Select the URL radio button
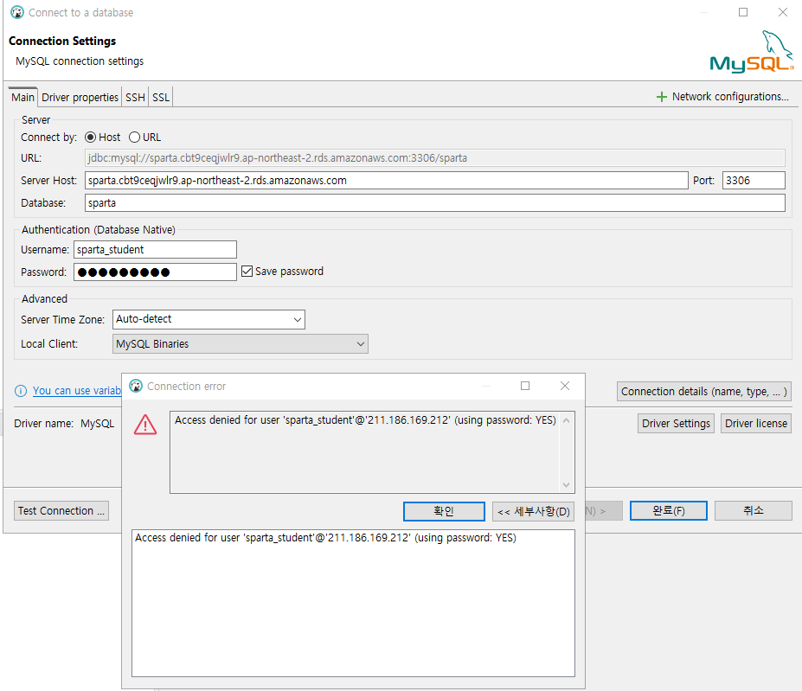The width and height of the screenshot is (802, 691). (x=134, y=137)
